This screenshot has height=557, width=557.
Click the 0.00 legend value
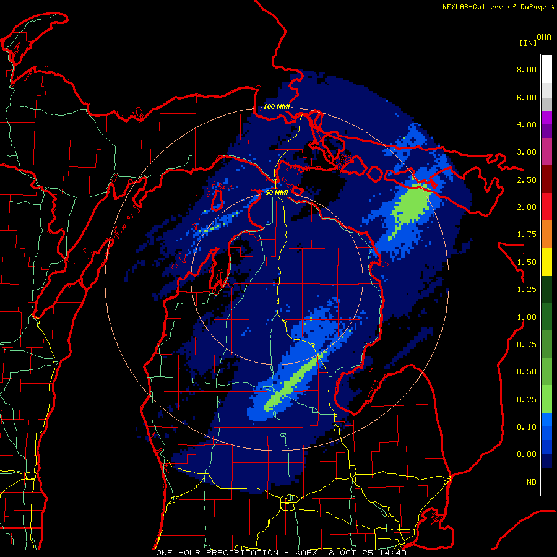coord(527,454)
